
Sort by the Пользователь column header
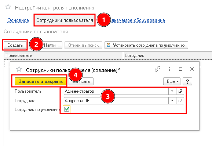point(63,55)
